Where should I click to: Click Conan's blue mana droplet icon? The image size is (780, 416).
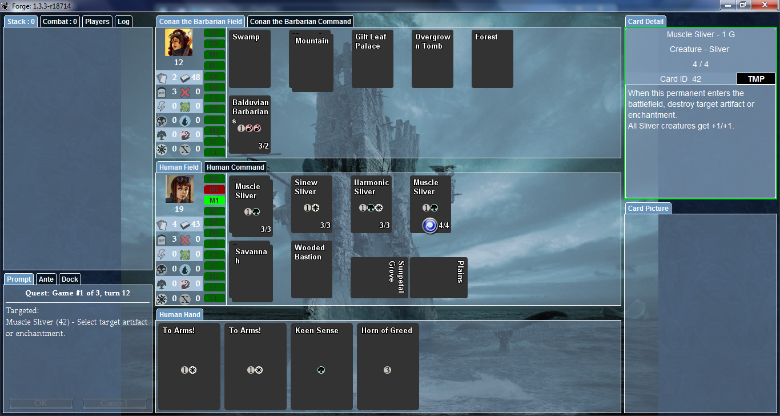pos(185,120)
